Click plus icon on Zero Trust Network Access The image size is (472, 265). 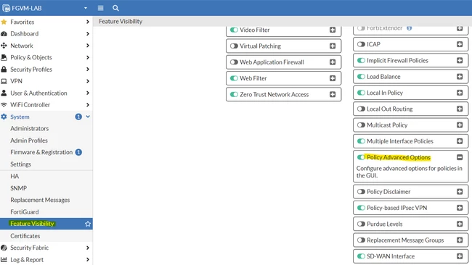[333, 95]
